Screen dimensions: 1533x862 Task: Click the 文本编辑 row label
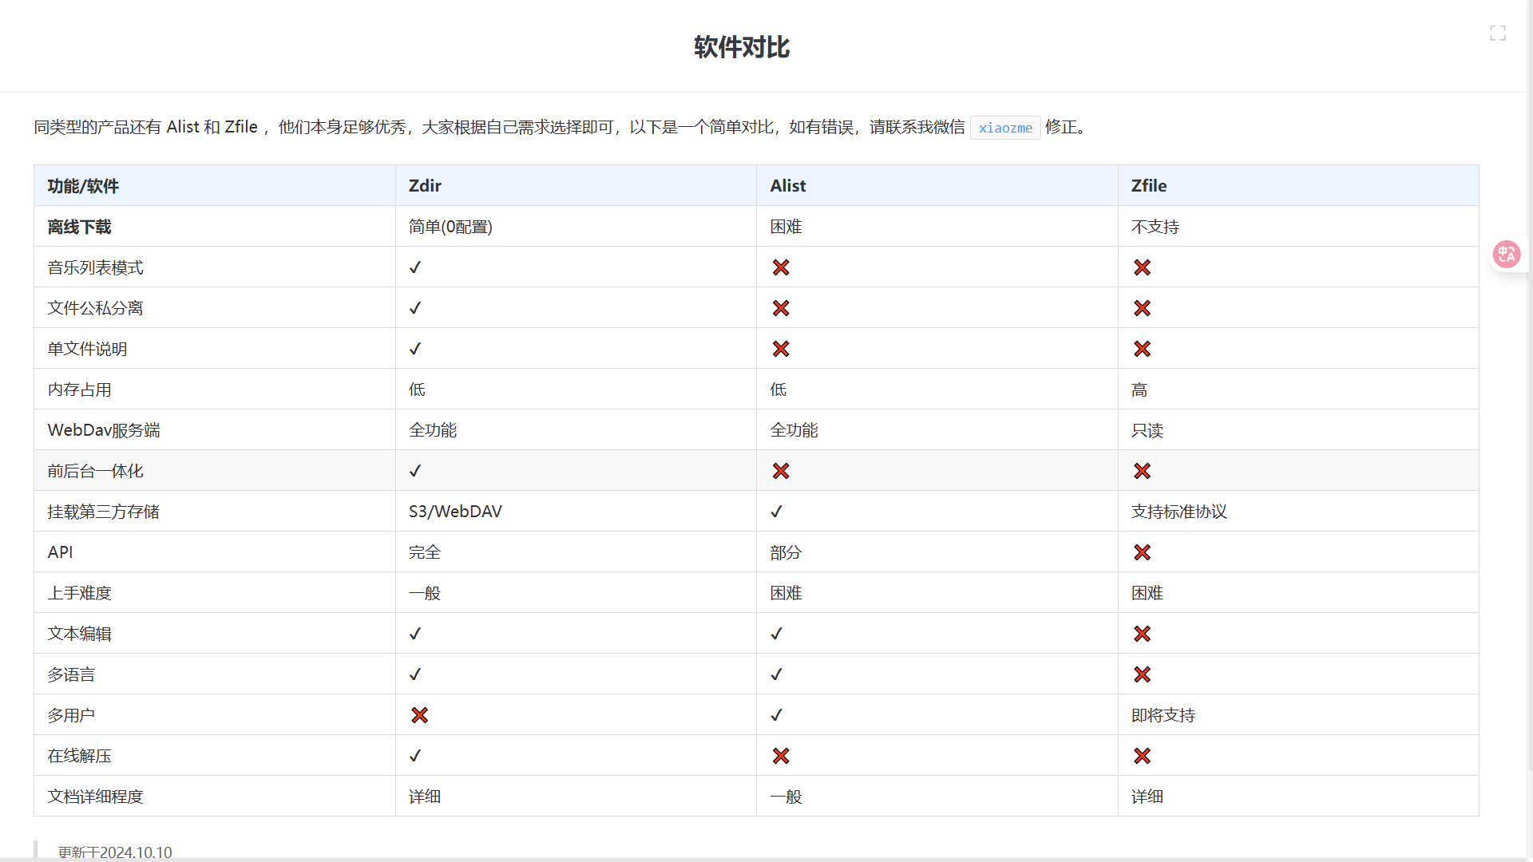point(79,634)
